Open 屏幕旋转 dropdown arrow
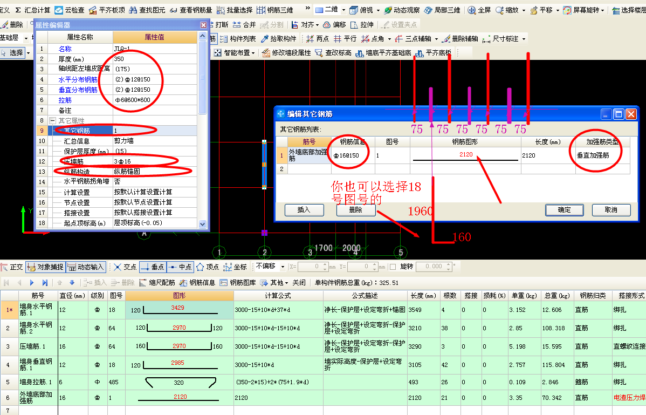This screenshot has width=646, height=415. (x=602, y=10)
